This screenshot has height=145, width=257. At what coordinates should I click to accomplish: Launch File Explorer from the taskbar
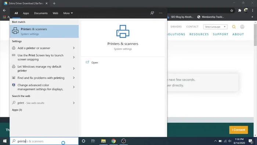103,141
